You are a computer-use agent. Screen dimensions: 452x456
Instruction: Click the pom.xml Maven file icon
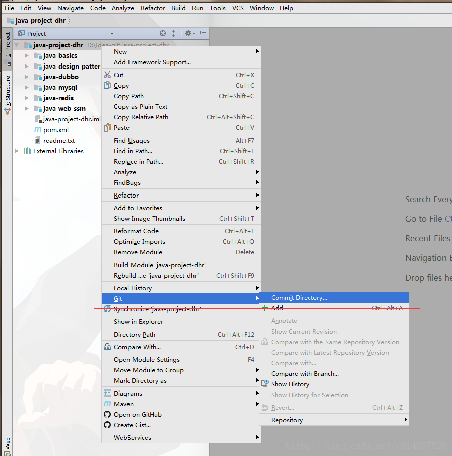[x=38, y=129]
